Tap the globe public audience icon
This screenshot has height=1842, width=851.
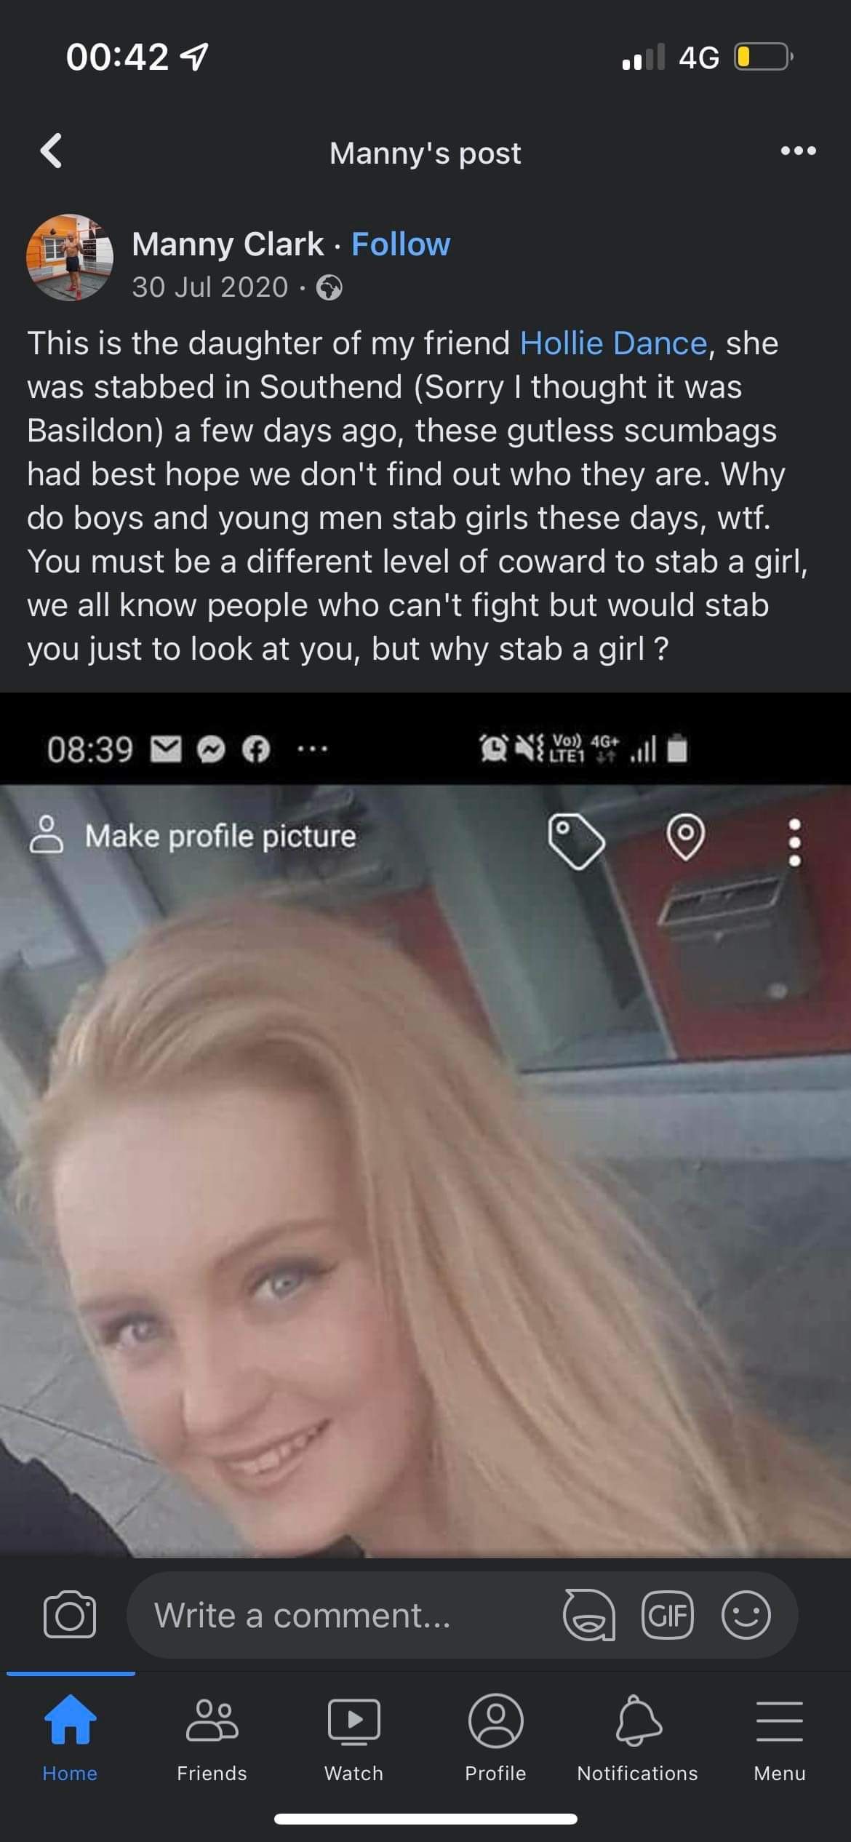click(329, 288)
